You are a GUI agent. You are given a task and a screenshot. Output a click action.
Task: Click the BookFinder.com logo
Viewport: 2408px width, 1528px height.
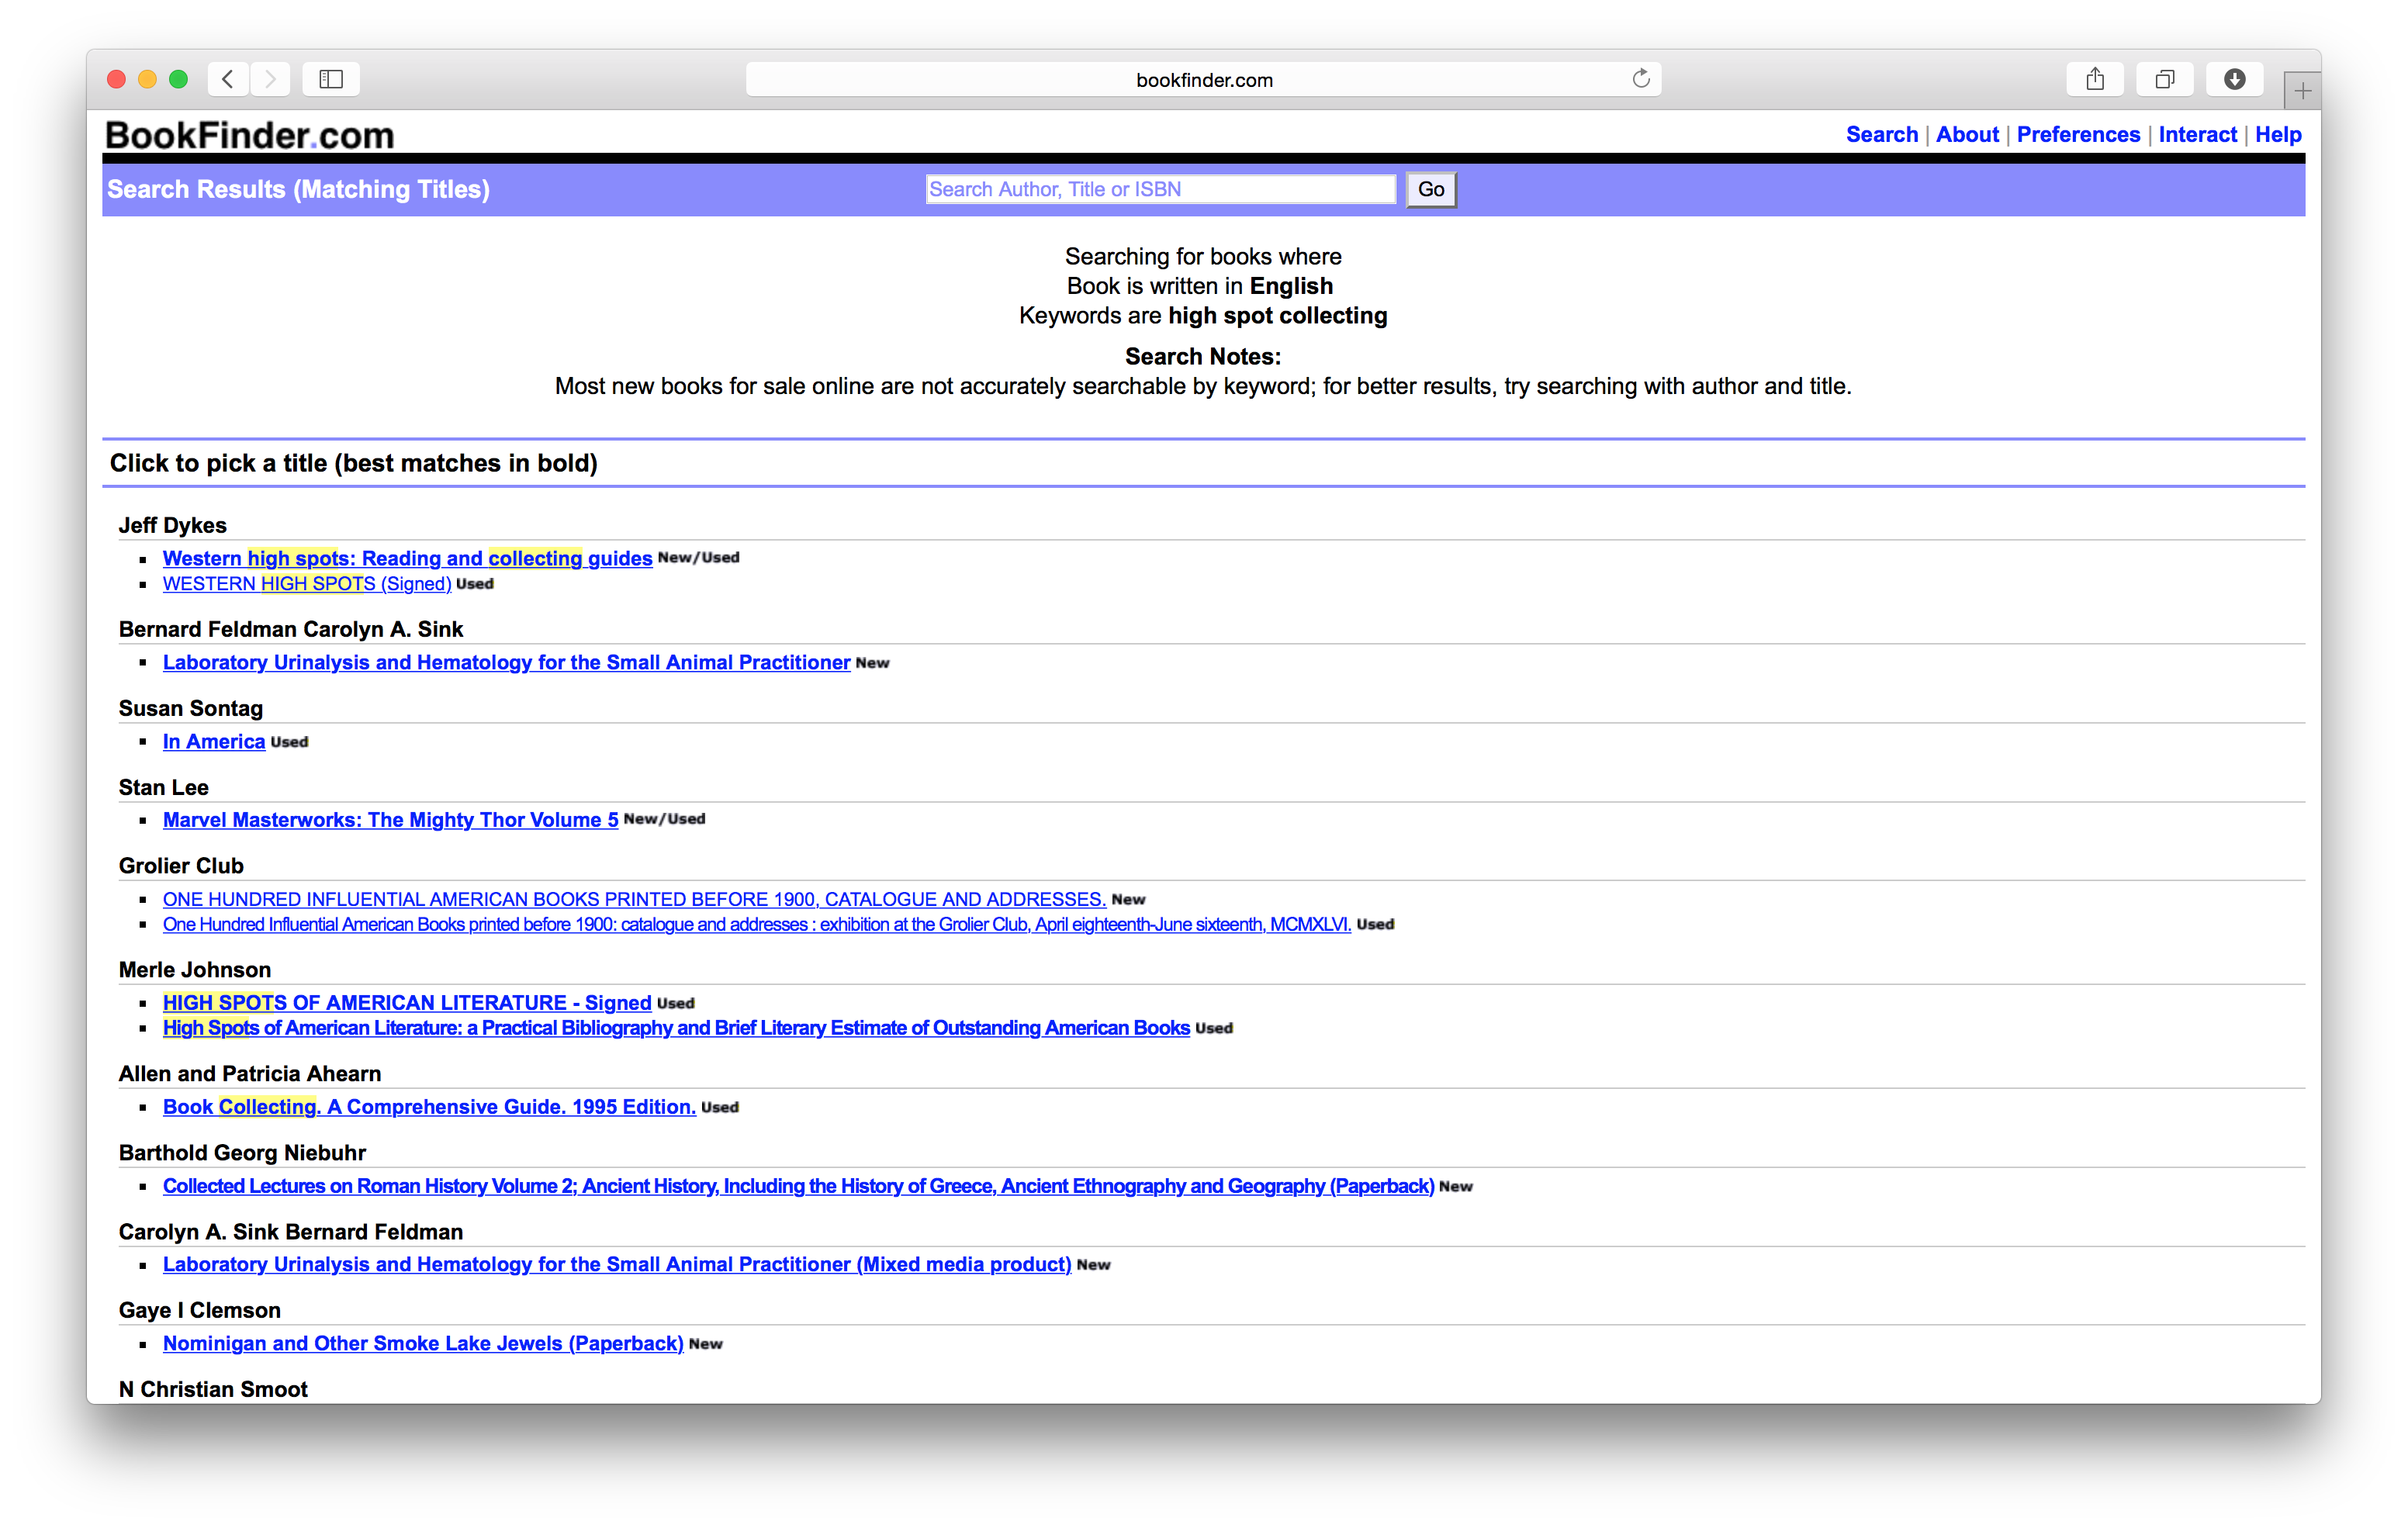[250, 135]
